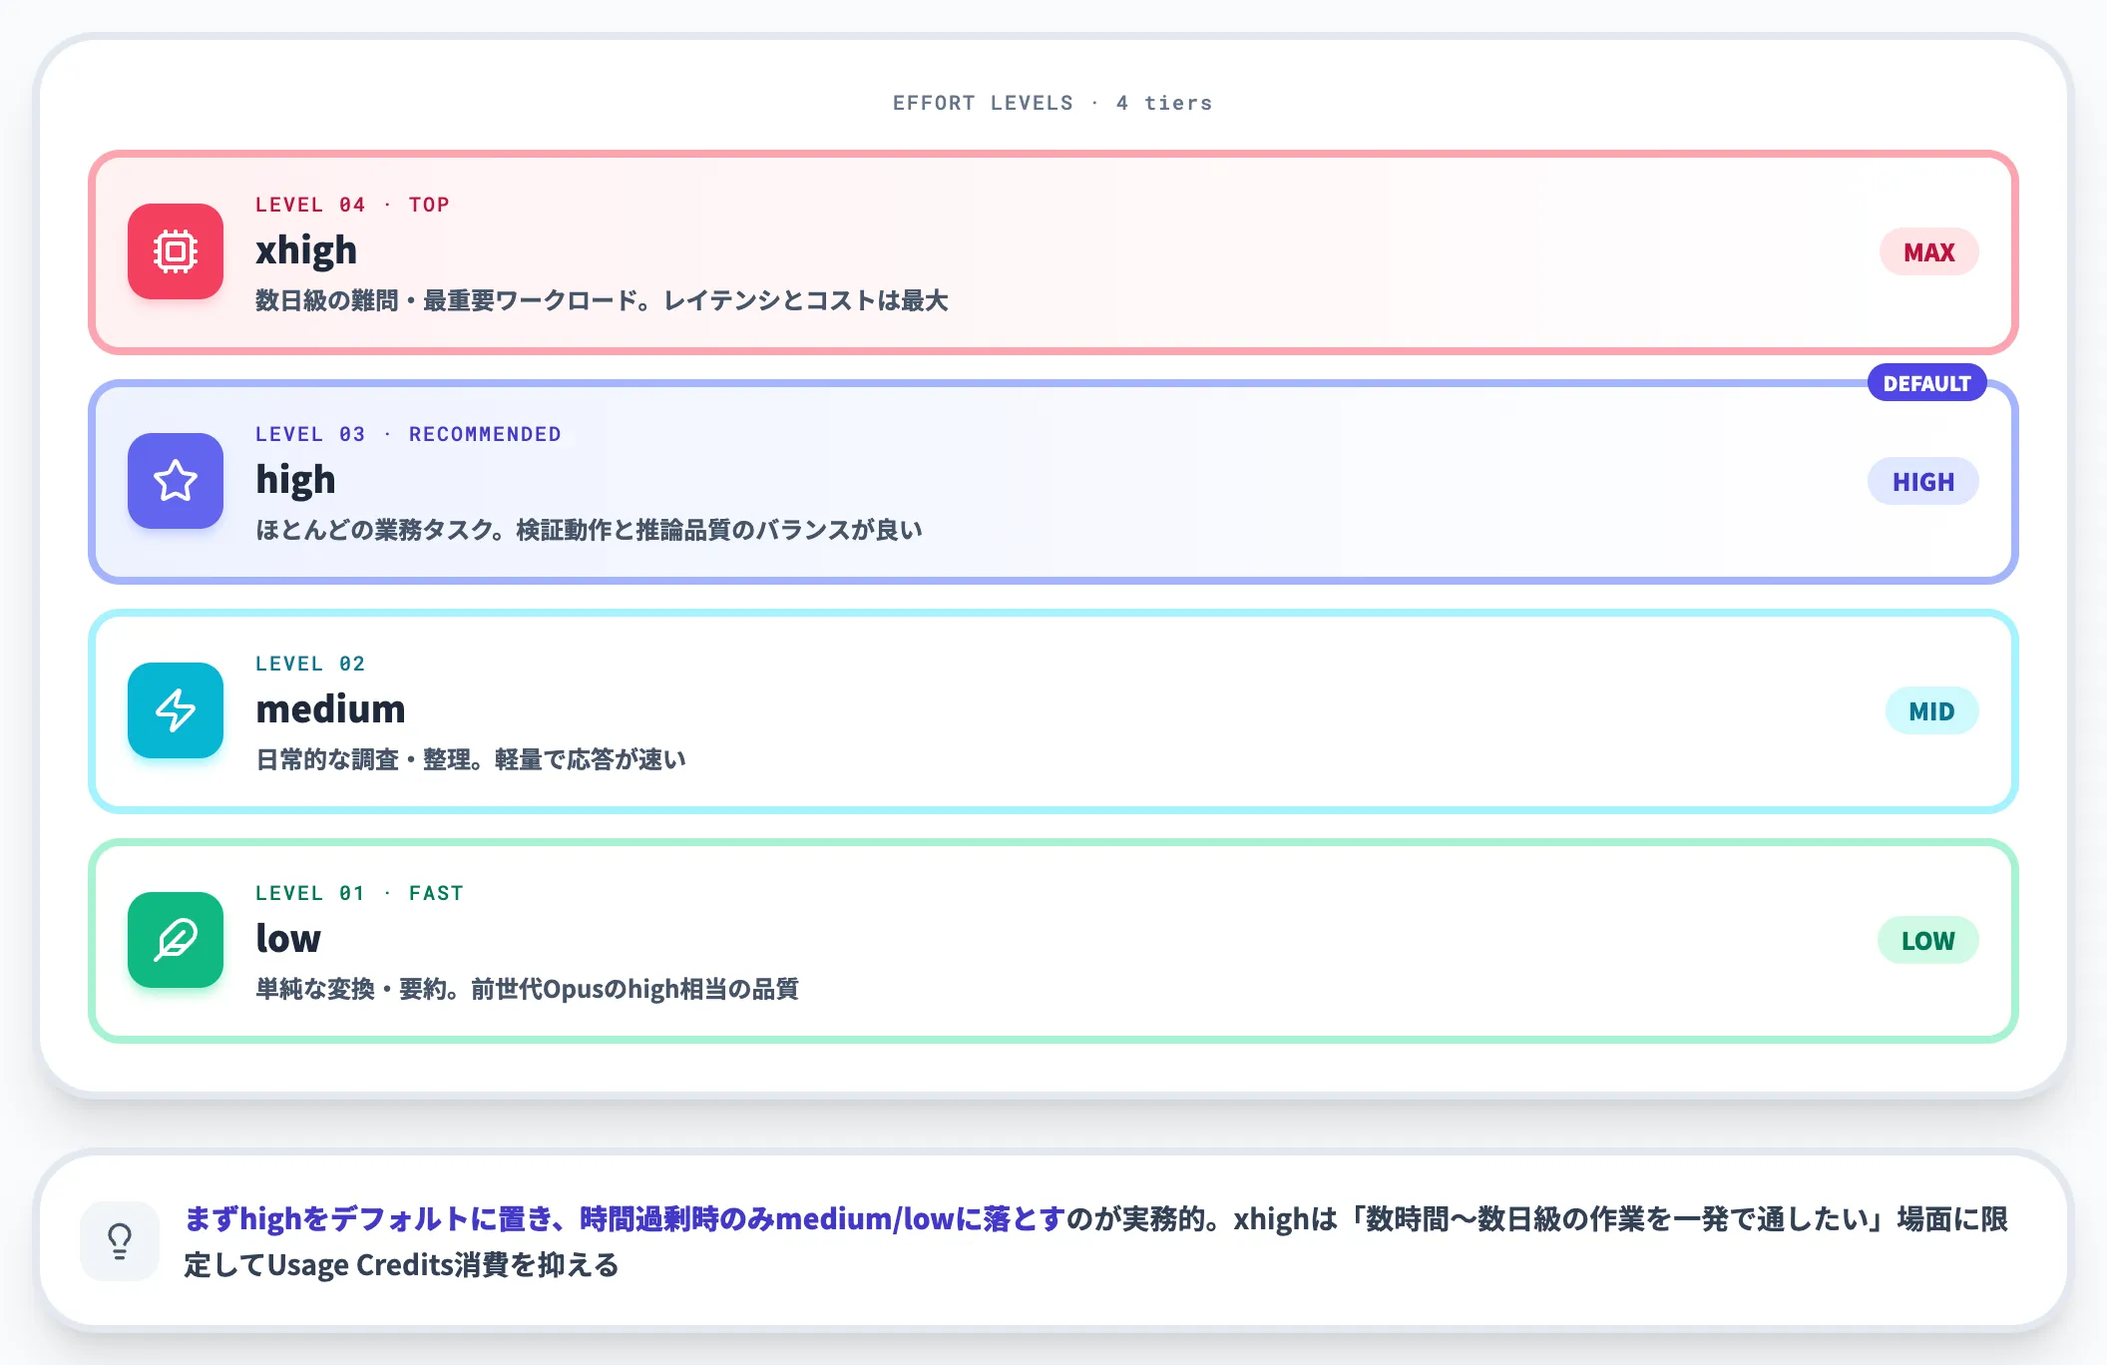Click the xhigh description about 数日級の難問
This screenshot has height=1365, width=2107.
602,300
